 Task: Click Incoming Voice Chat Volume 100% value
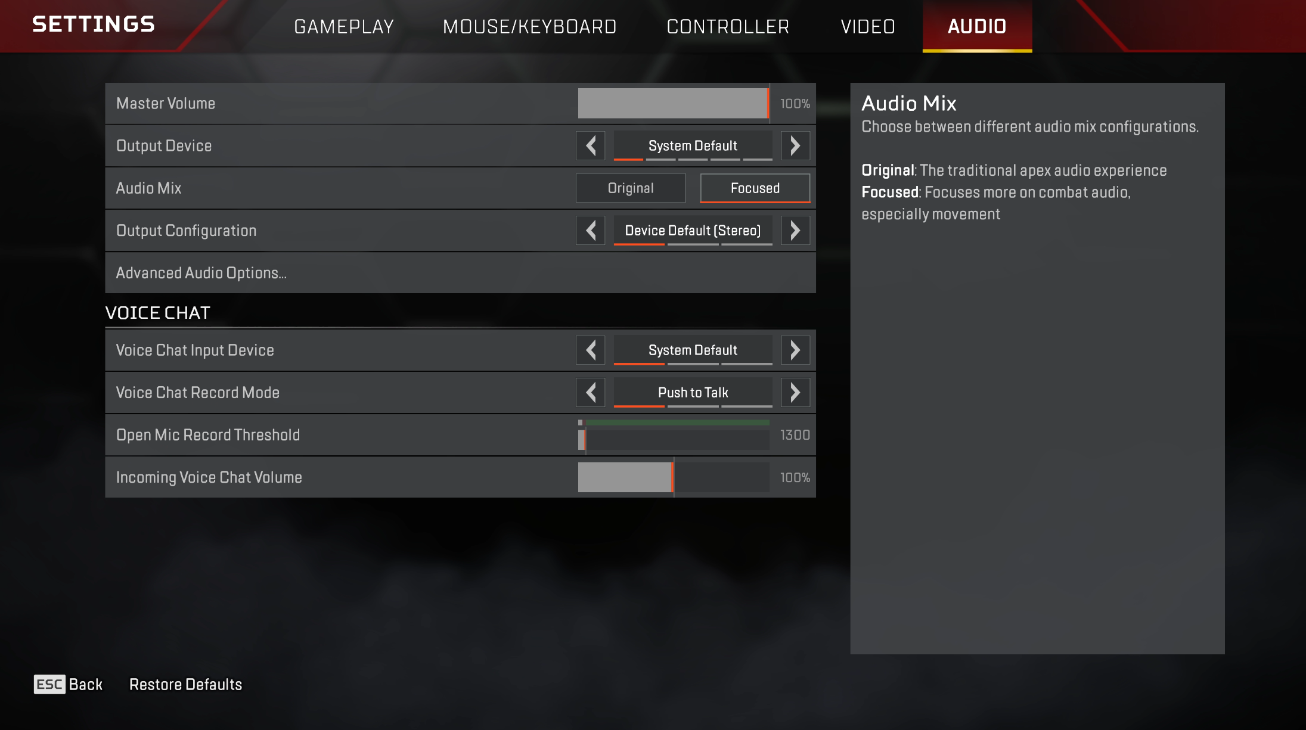coord(795,477)
